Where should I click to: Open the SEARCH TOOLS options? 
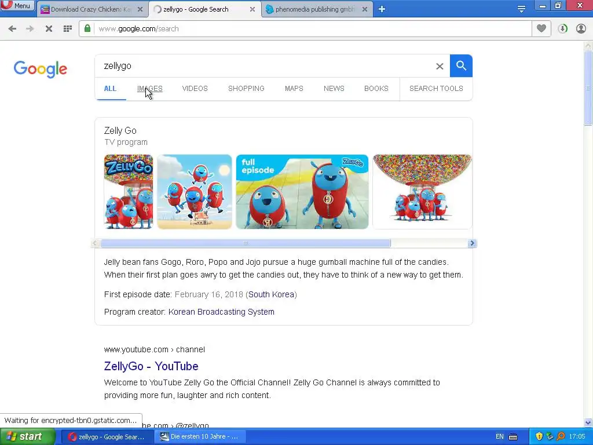(436, 89)
